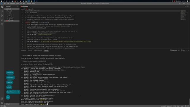Switch to the TERMINAL panel tab
190x107 pixels.
click(46, 50)
